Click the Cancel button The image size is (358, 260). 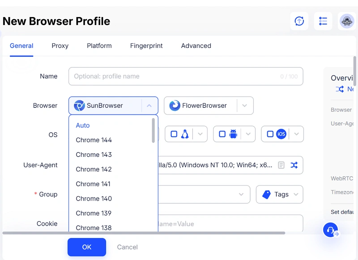click(128, 247)
